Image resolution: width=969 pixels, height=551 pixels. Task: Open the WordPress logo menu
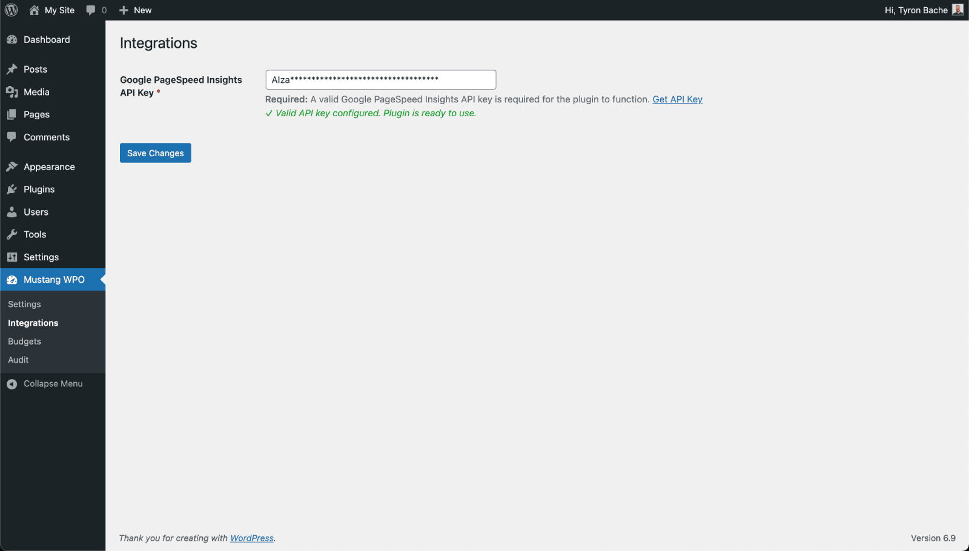coord(10,10)
